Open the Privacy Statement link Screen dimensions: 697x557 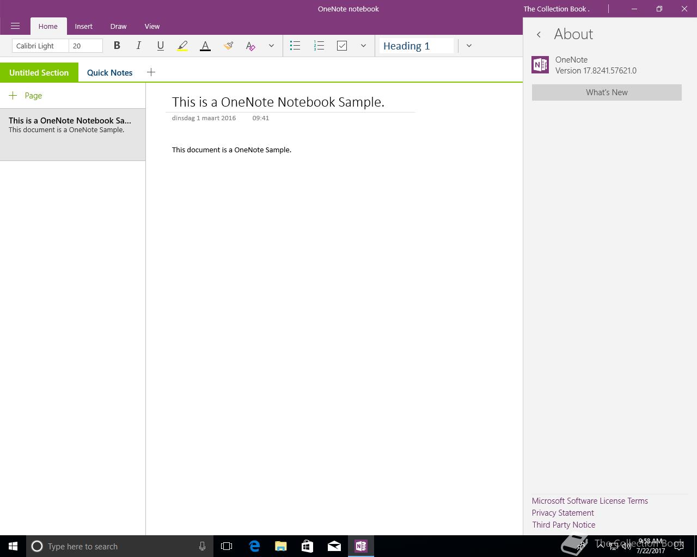563,513
